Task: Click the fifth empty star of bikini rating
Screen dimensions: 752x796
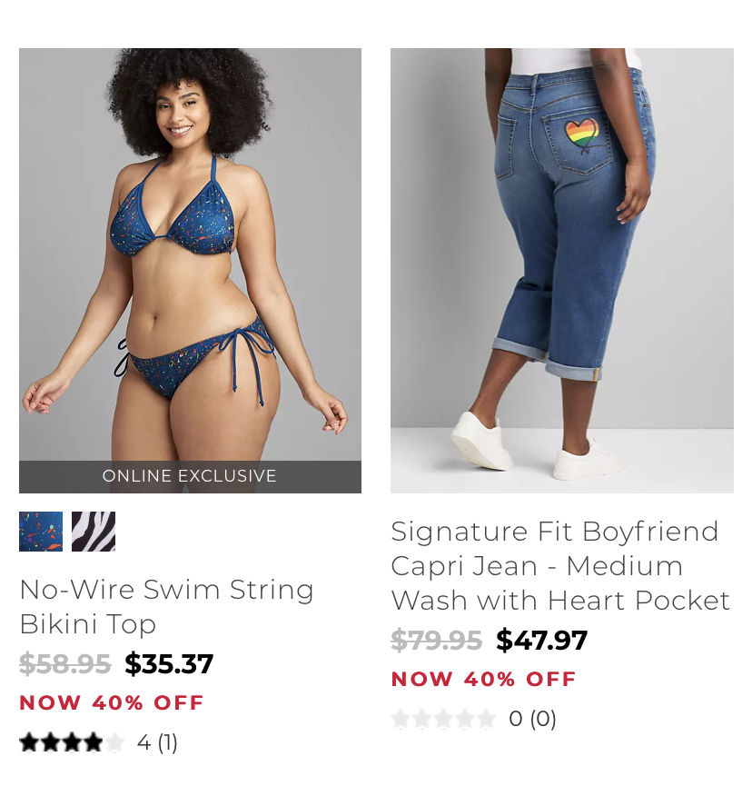Action: pyautogui.click(x=114, y=742)
